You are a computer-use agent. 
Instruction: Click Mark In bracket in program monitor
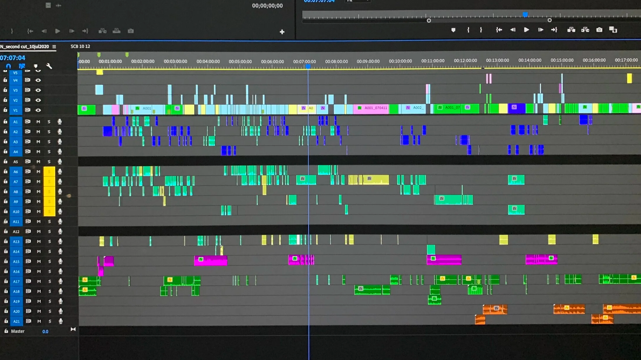tap(468, 30)
